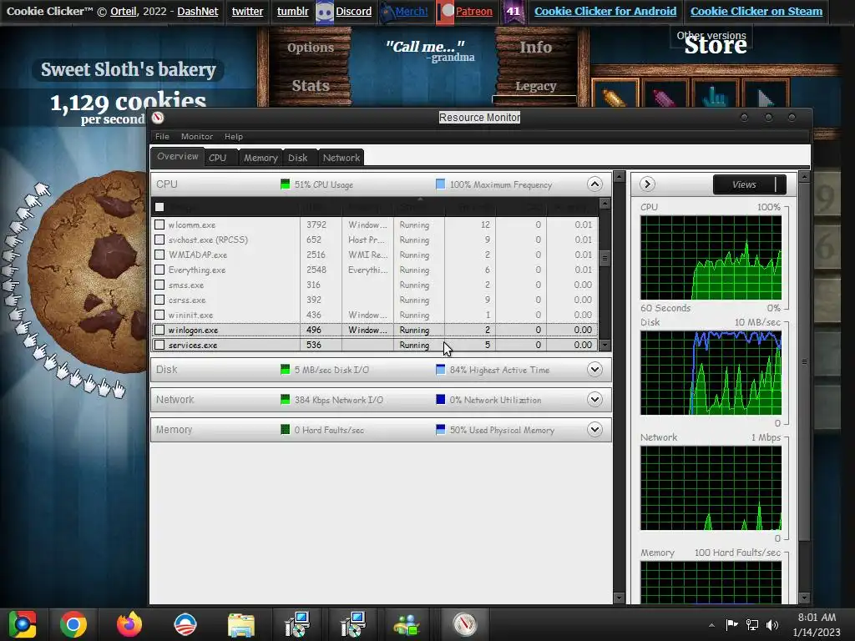Click the Discord icon in the top bar
Viewport: 855px width, 641px height.
(x=325, y=12)
